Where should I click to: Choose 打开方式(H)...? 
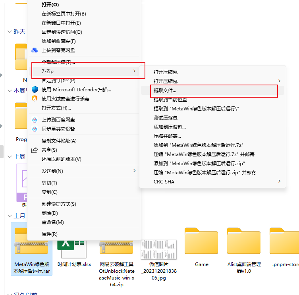[x=84, y=108]
